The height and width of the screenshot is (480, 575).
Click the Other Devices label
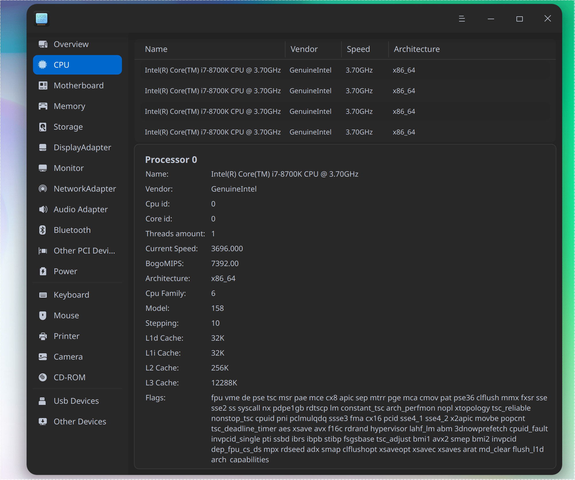(80, 422)
